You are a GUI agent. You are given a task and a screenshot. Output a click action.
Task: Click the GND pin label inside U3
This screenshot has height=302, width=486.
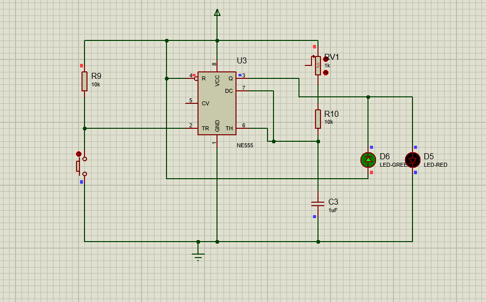pos(217,126)
